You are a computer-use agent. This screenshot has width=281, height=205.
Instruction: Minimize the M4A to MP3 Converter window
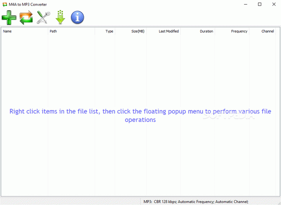(245, 4)
